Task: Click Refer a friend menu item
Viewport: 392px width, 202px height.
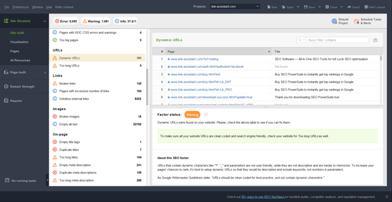Action: (64, 7)
